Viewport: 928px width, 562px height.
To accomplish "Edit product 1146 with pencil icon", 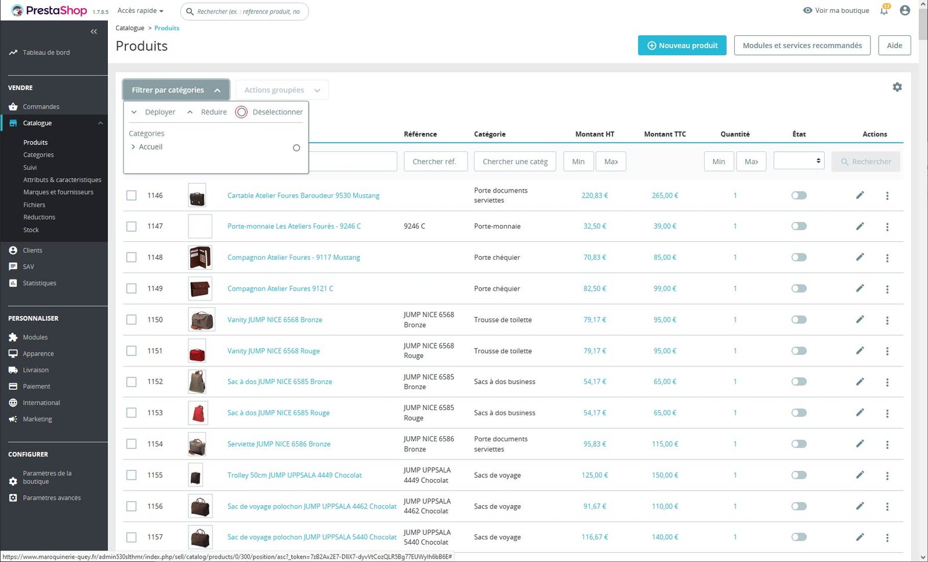I will click(860, 195).
